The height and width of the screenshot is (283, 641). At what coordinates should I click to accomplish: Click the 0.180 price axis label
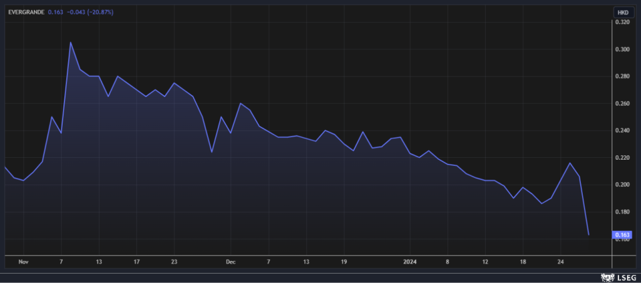623,212
